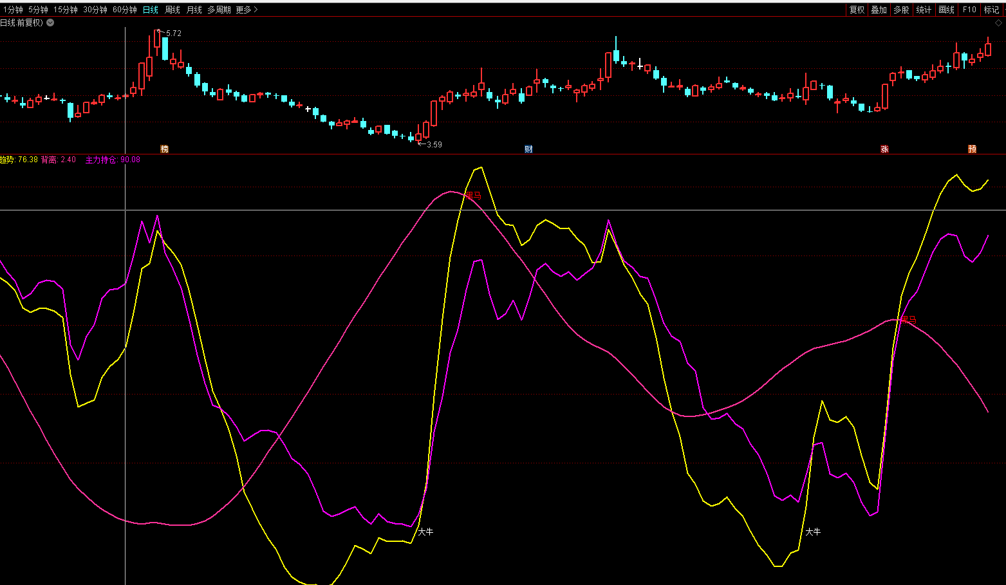
Task: Click the 榜 event marker icon
Action: [165, 149]
